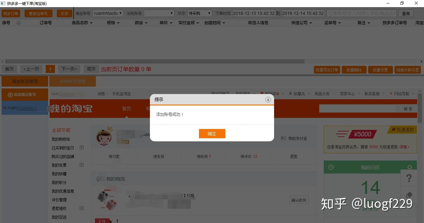Click the 更新运单号 button
The width and height of the screenshot is (424, 223).
38,14
